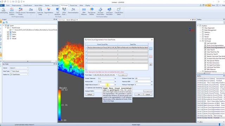Switch to the Classification ribbon tab

28,6
